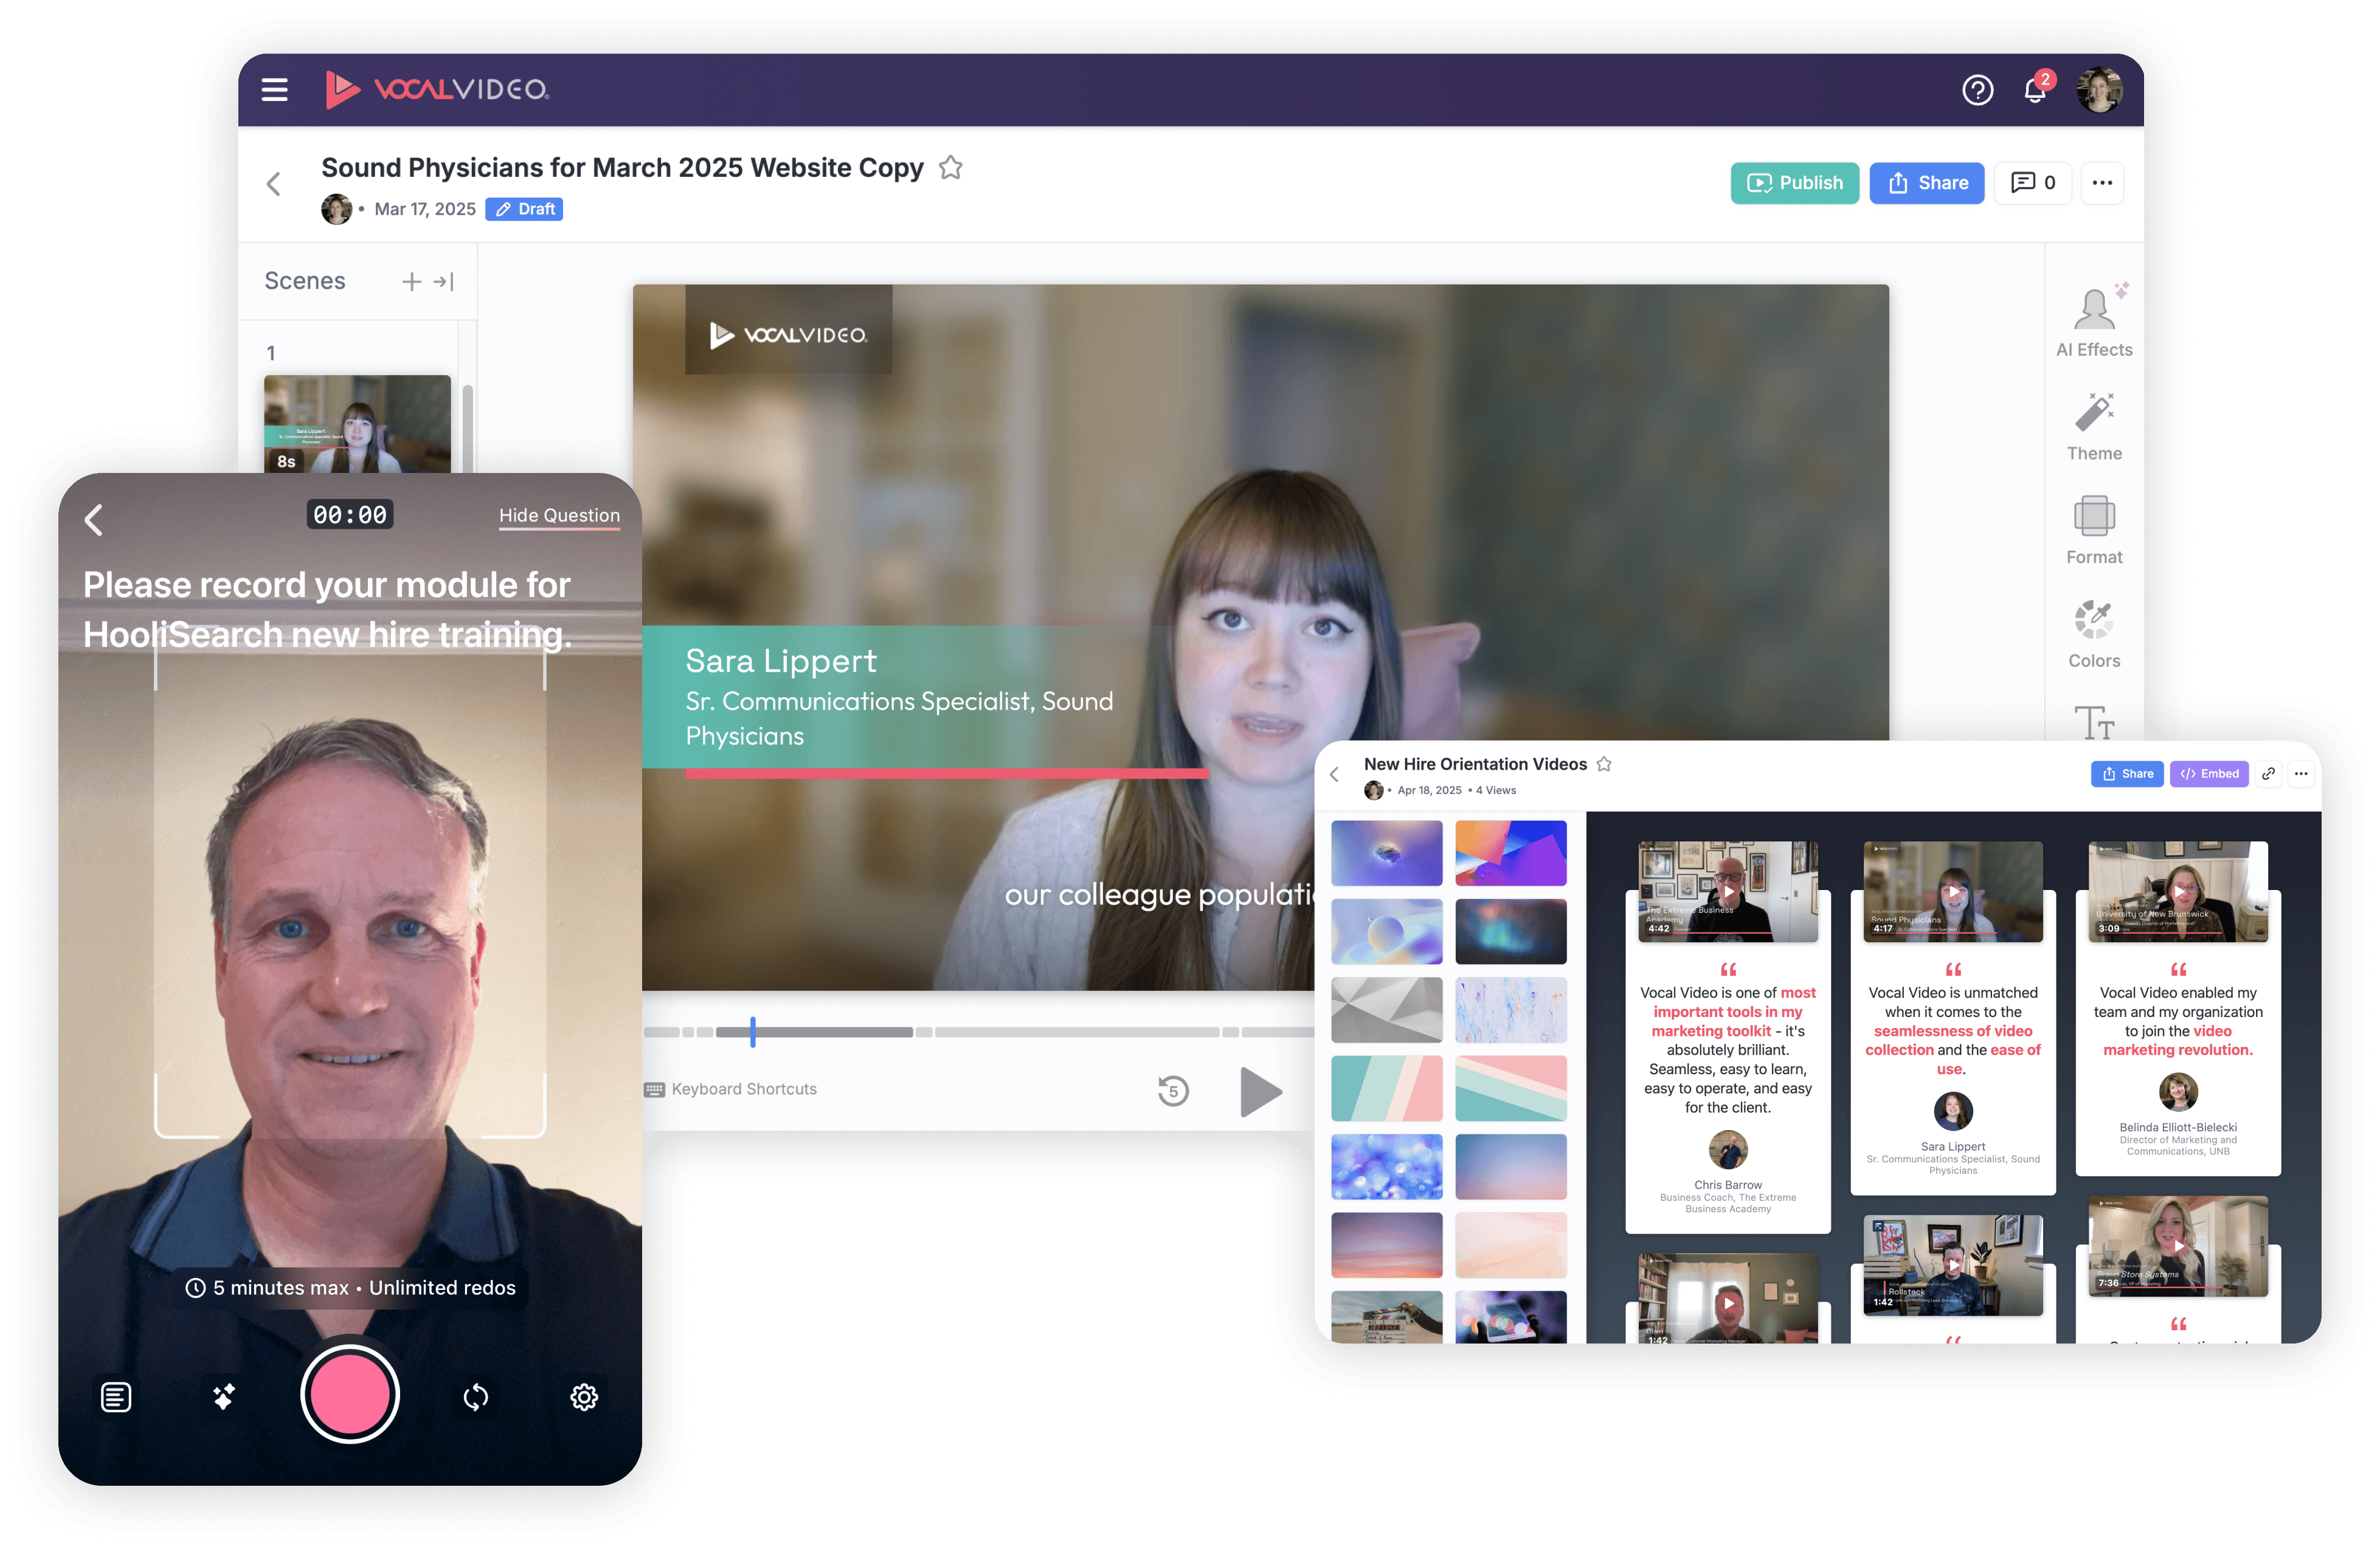Rewind 5 seconds in the video editor
Viewport: 2380px width, 1549px height.
point(1173,1090)
